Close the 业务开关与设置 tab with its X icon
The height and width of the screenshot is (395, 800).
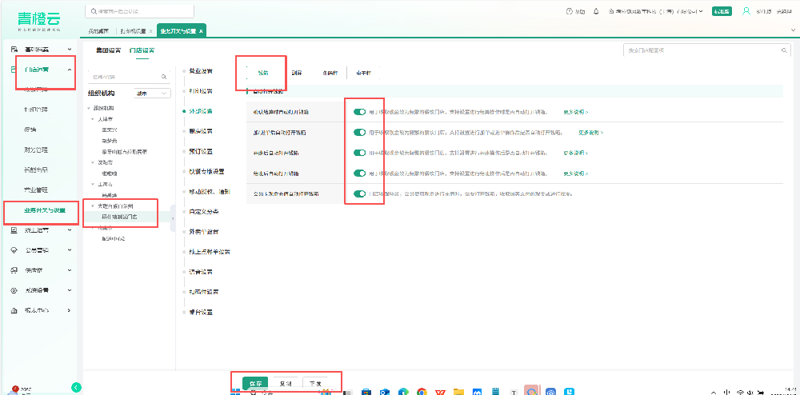click(202, 31)
